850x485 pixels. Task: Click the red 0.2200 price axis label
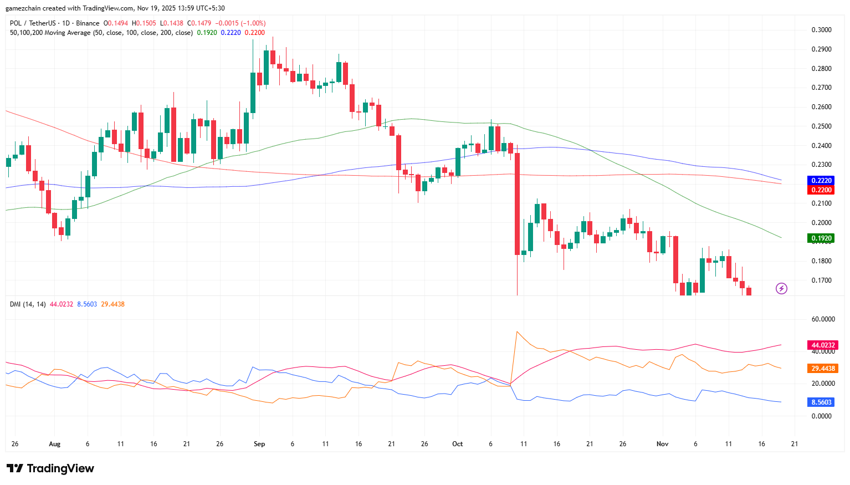[821, 190]
